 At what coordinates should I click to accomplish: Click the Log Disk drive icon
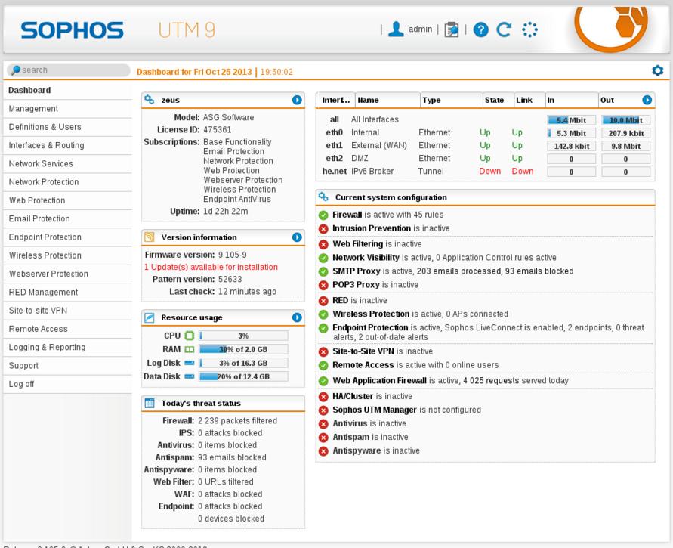click(190, 363)
